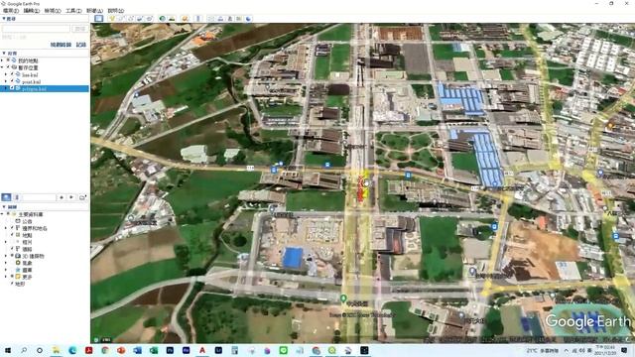
Task: Click the Windows Start button
Action: (x=7, y=350)
